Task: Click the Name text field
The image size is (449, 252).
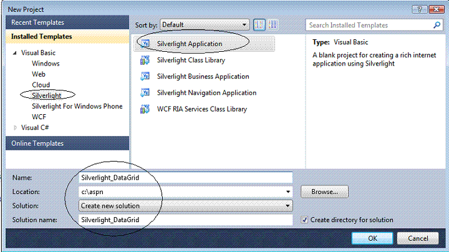Action: tap(186, 178)
